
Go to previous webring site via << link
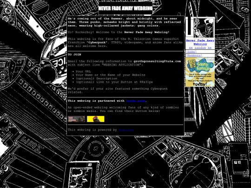click(x=191, y=48)
